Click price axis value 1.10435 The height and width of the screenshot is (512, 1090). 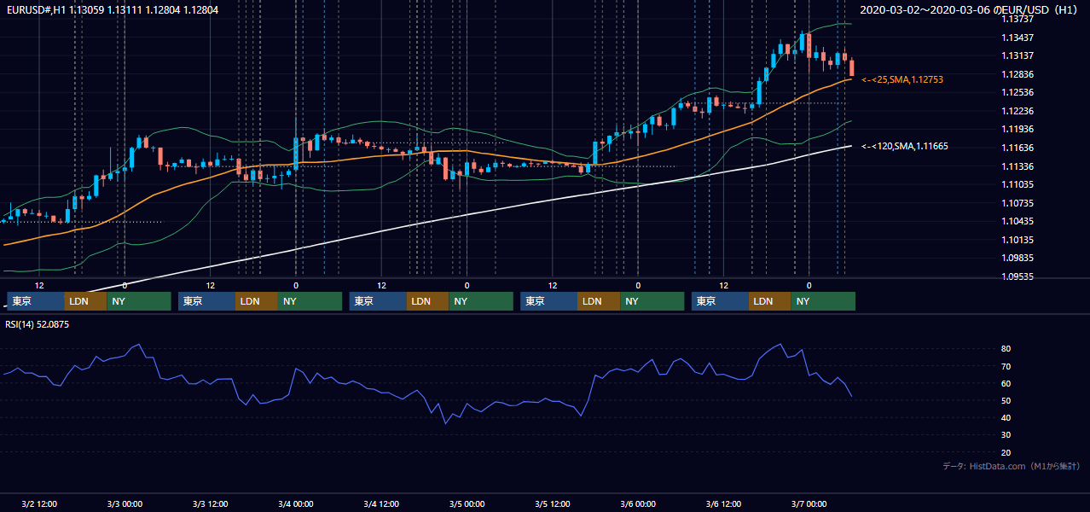point(1018,221)
